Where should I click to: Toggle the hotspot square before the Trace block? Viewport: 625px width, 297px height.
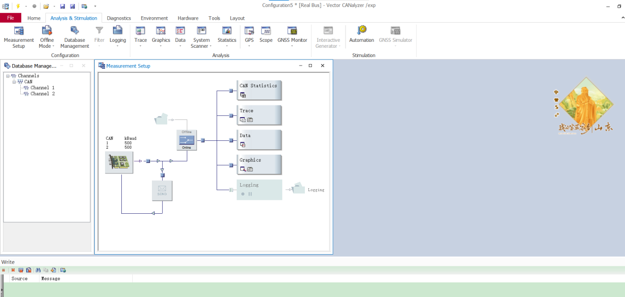(x=231, y=116)
